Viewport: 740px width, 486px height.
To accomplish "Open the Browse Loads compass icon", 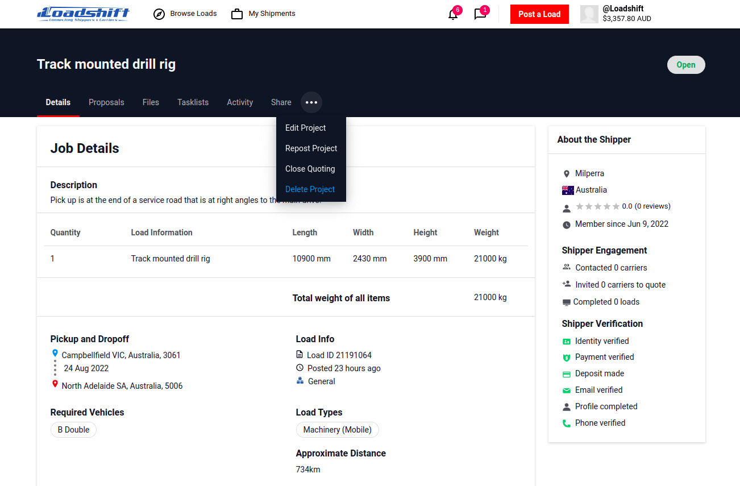I will click(x=158, y=13).
